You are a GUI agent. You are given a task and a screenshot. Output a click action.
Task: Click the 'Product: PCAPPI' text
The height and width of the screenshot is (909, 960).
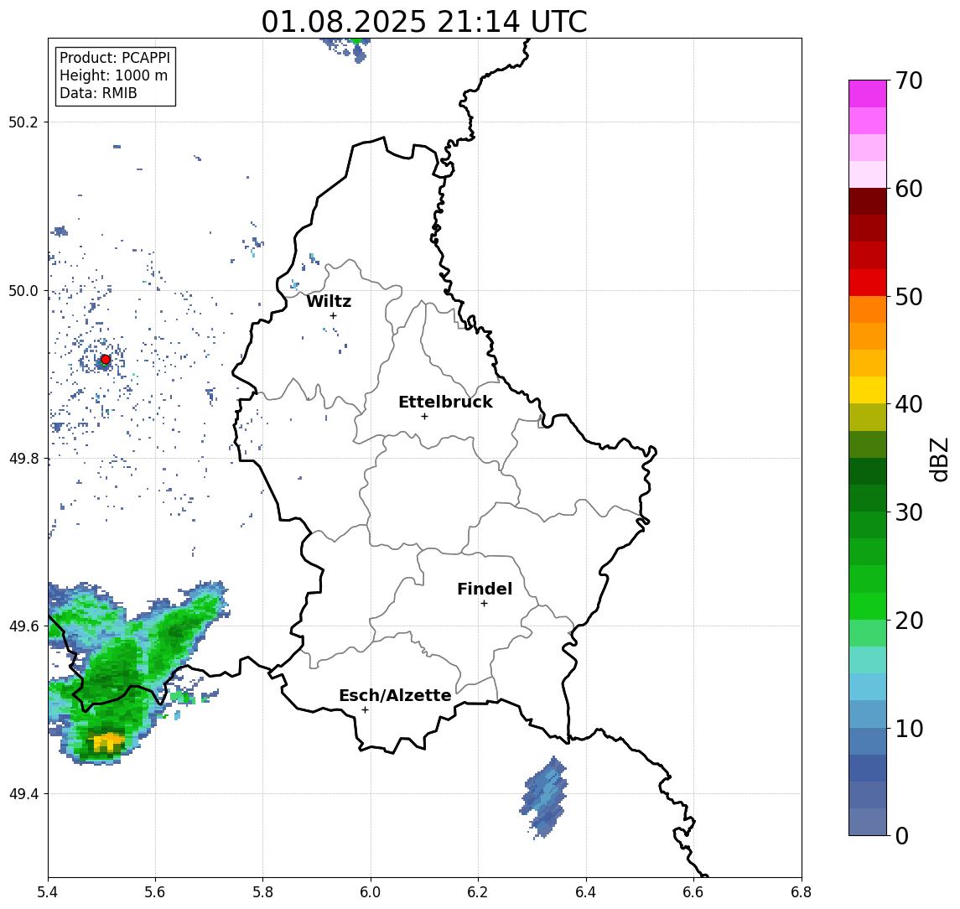[115, 58]
